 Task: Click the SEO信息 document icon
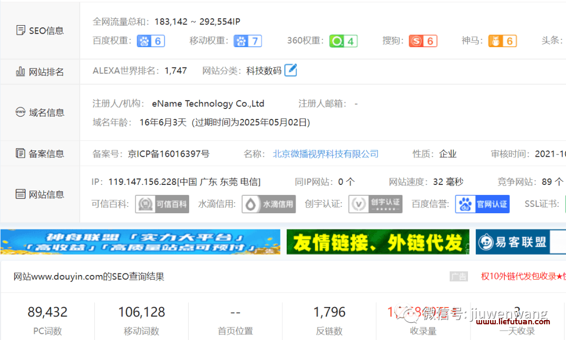click(20, 30)
